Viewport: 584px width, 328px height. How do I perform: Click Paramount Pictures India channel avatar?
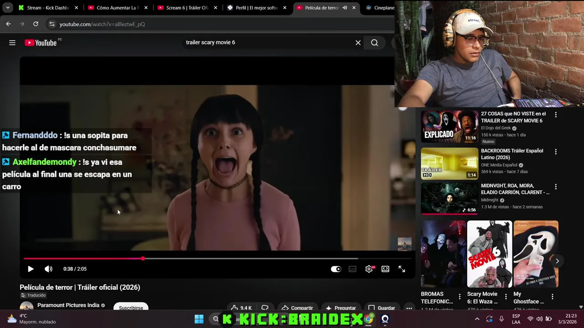coord(26,307)
